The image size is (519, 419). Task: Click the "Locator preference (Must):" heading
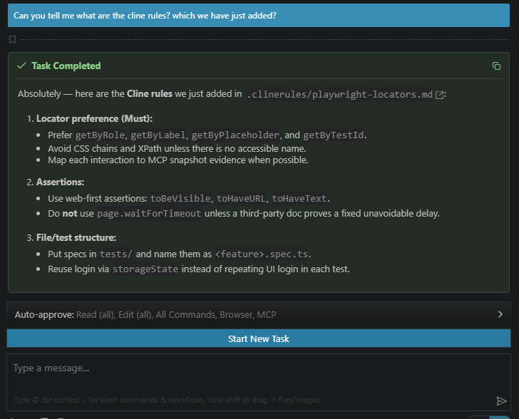click(95, 118)
